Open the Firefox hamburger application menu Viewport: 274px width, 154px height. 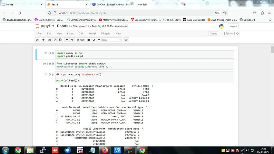[269, 13]
